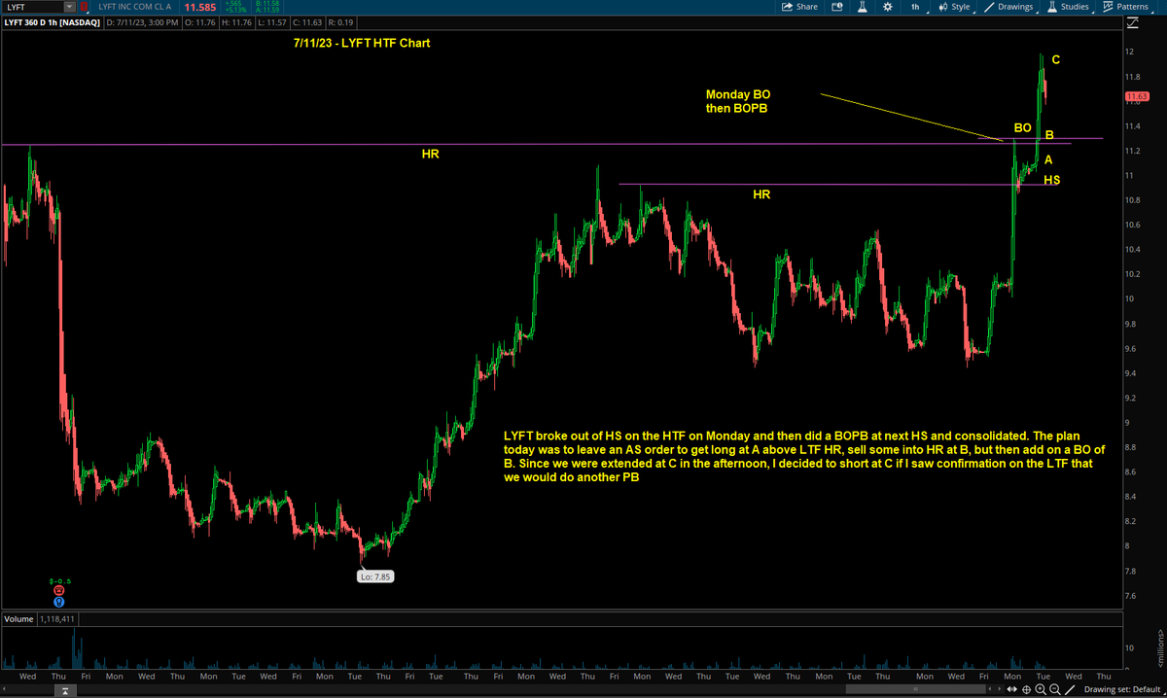Open the Edit studies flask icon
1167x698 pixels.
[x=862, y=7]
